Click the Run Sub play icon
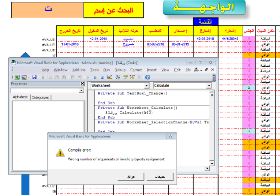 pos(88,77)
